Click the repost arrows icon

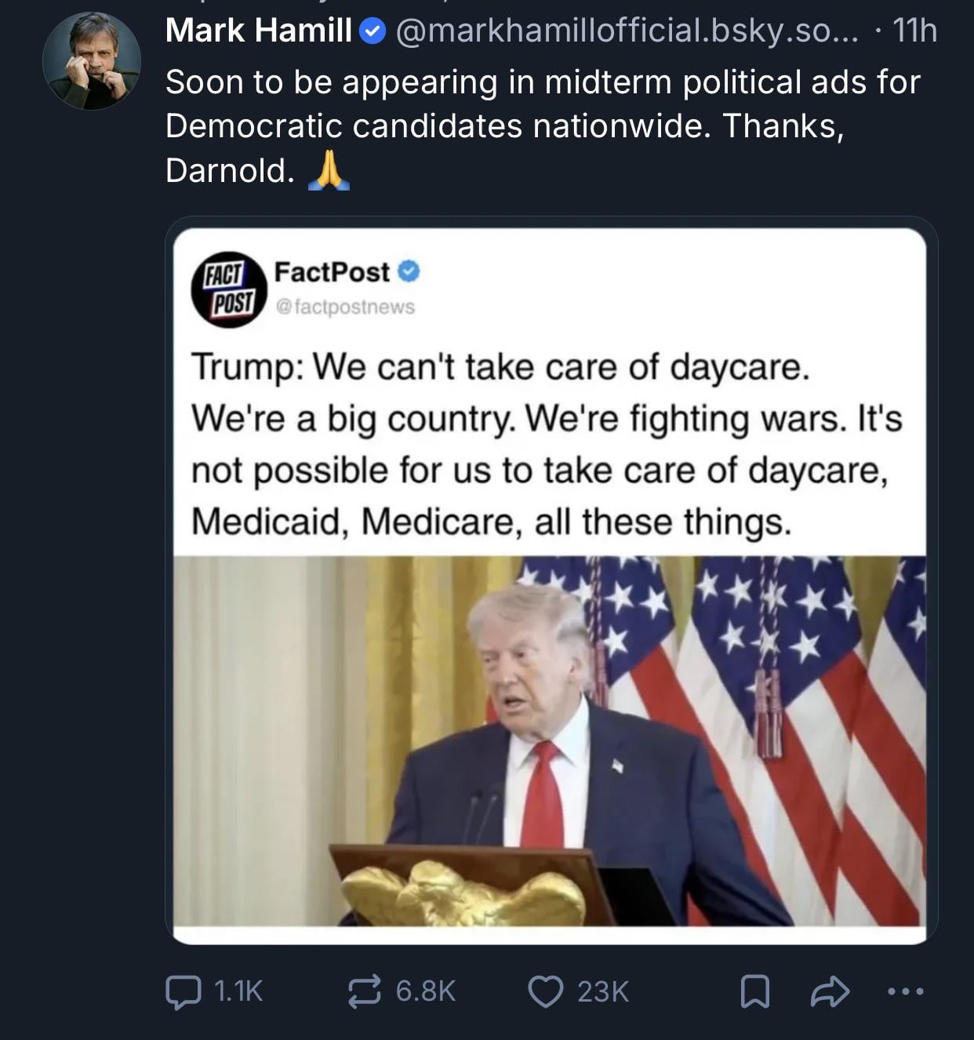365,991
